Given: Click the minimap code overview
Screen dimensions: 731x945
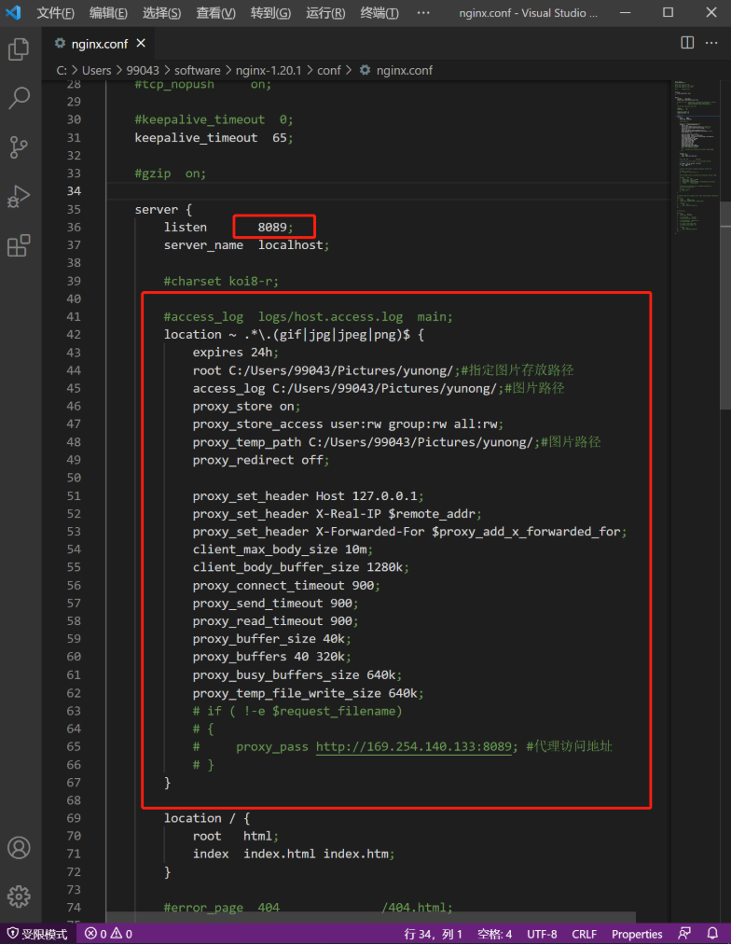Looking at the screenshot, I should click(x=697, y=157).
